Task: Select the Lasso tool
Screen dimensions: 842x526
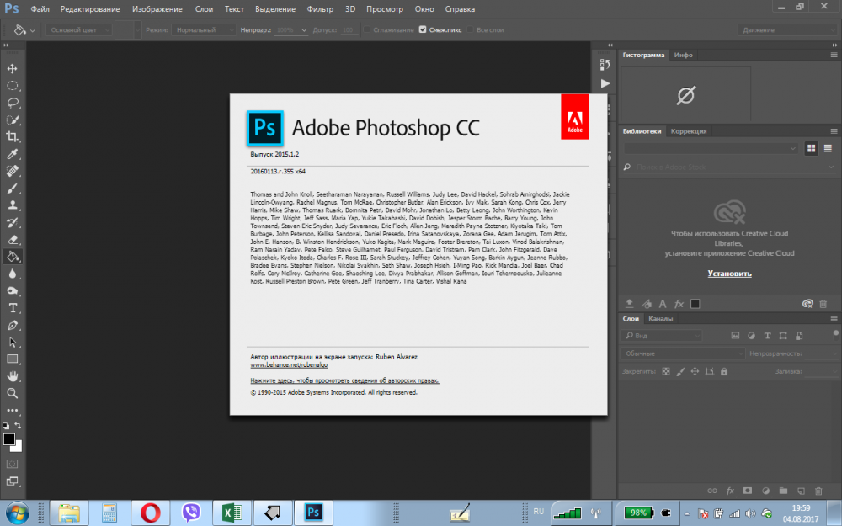Action: point(13,103)
